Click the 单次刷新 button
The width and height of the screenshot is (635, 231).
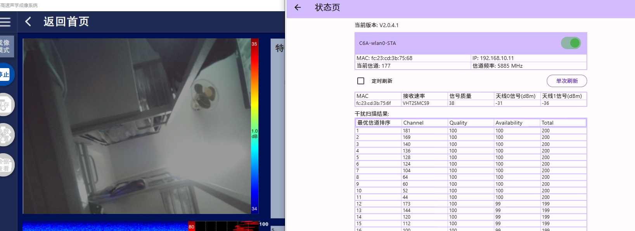[567, 81]
